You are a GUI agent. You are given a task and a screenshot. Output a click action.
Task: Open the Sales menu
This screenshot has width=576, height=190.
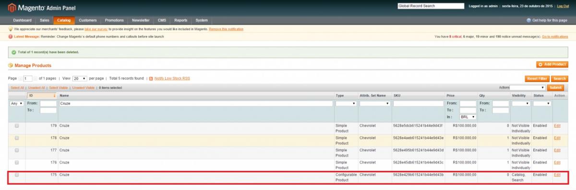45,20
